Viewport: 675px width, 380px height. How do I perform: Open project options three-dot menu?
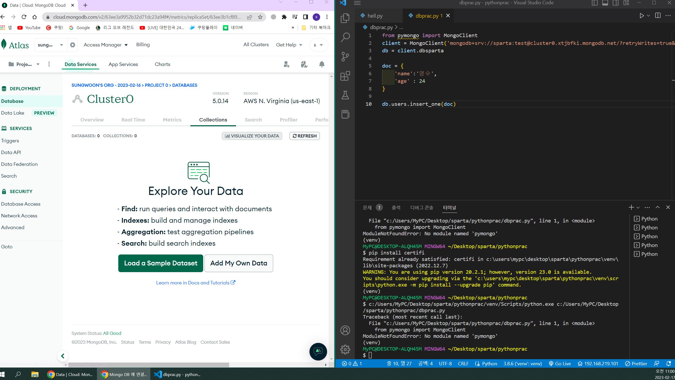49,64
